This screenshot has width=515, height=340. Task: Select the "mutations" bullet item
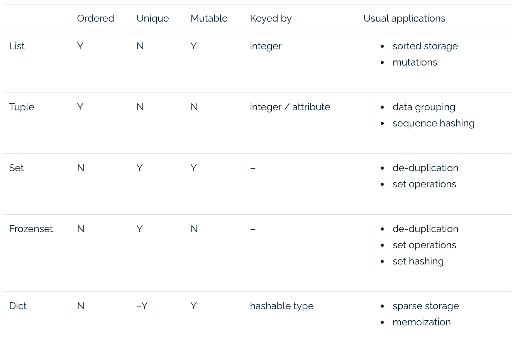click(x=415, y=62)
